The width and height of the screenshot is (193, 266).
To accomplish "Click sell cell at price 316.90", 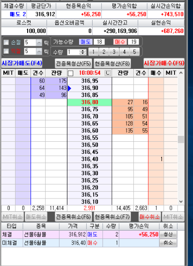I will click(x=23, y=88).
